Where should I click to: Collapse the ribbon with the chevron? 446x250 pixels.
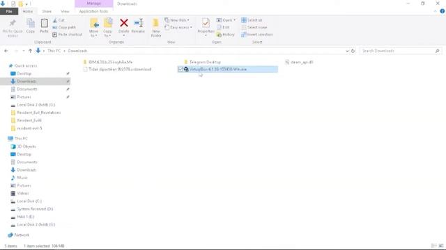(x=435, y=11)
